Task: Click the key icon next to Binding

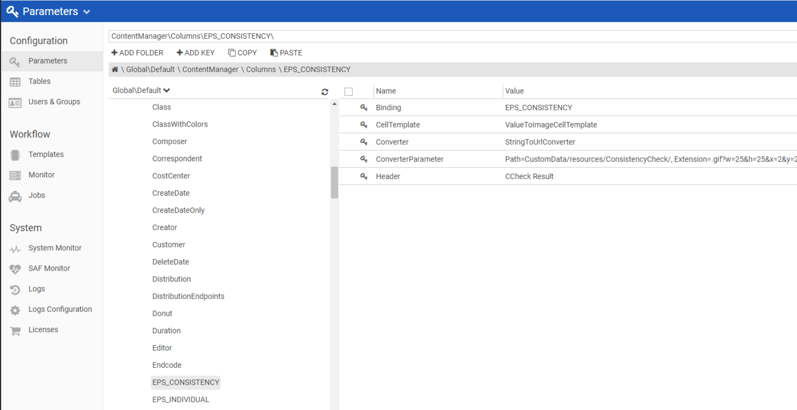Action: [x=364, y=108]
